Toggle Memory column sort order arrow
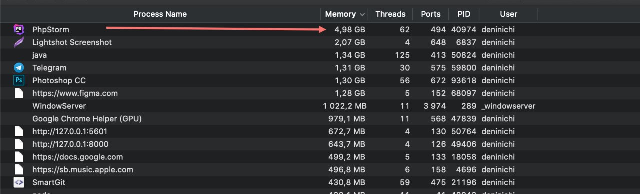 click(x=362, y=14)
